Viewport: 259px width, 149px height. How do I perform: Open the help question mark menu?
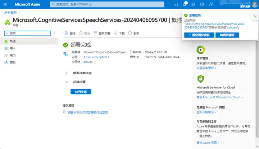[x=202, y=4]
